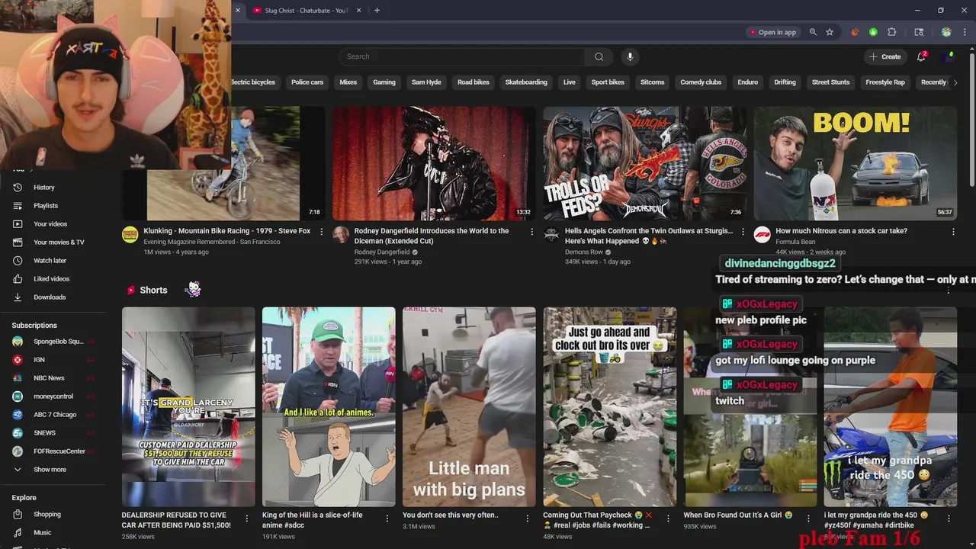Open Music under Explore
This screenshot has width=976, height=549.
point(43,532)
